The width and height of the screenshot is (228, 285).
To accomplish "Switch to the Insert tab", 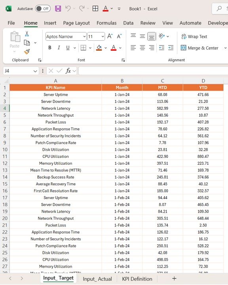I will click(50, 23).
